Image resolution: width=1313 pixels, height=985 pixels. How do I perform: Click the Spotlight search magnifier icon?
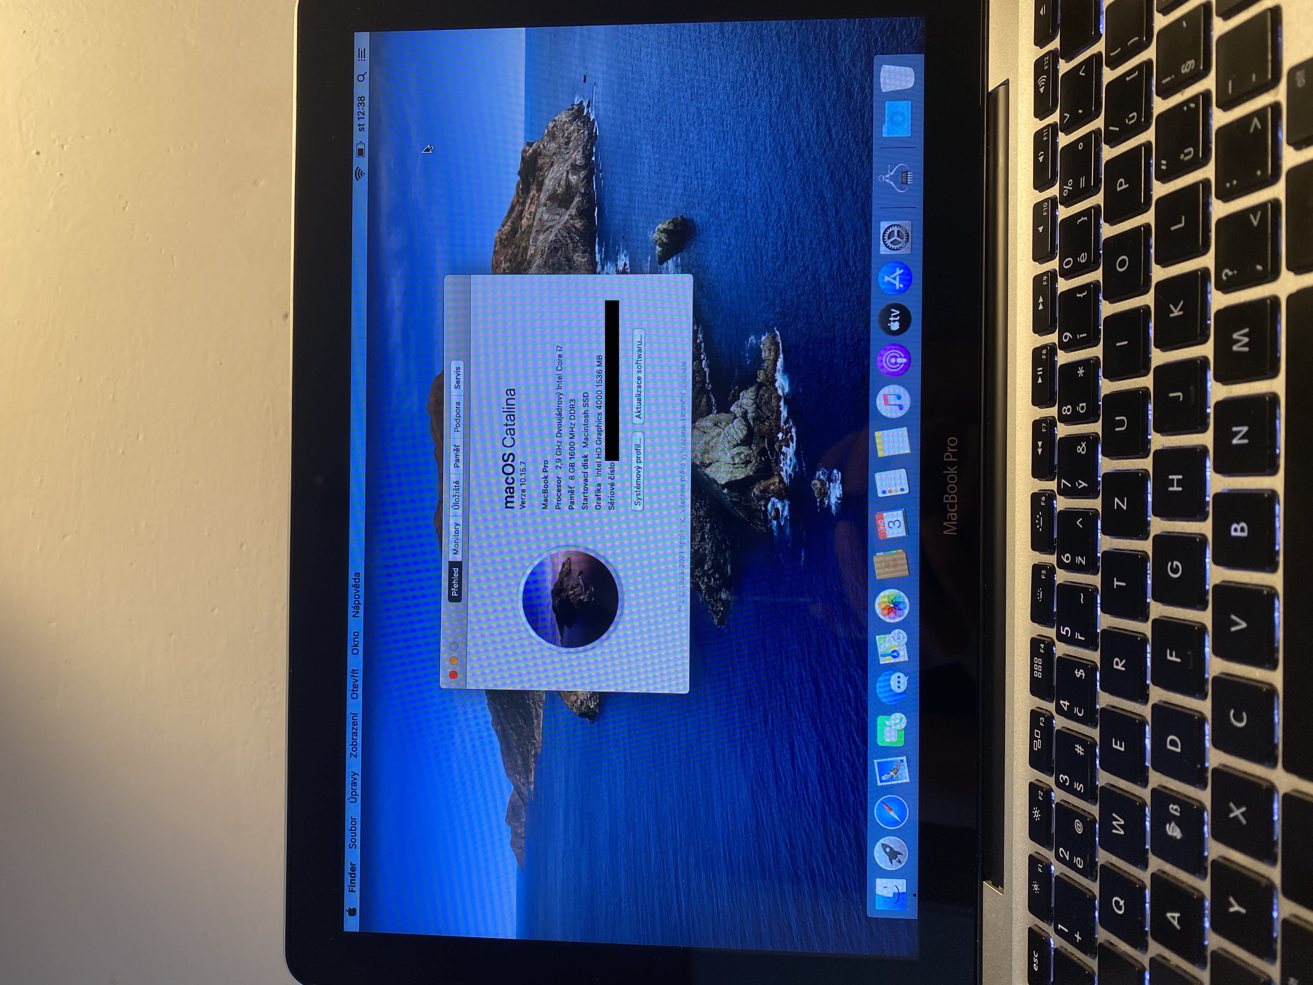[361, 77]
